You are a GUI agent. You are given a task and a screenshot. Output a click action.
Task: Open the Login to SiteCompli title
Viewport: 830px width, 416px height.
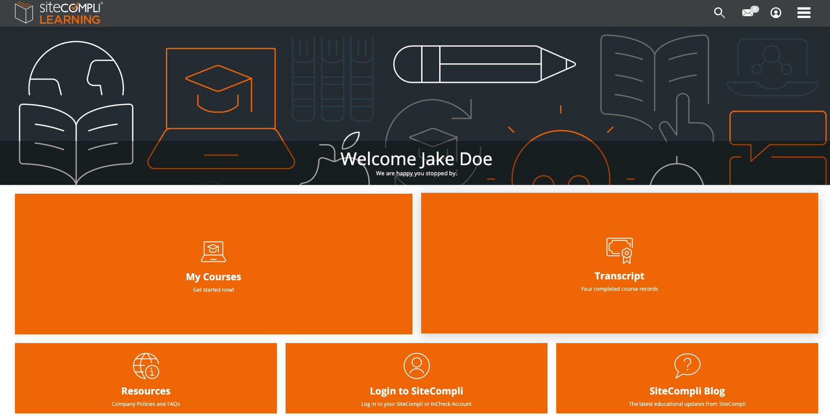417,391
